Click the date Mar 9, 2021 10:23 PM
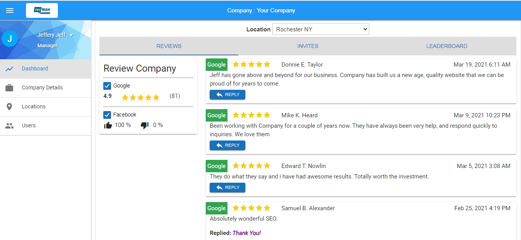521x240 pixels. (x=482, y=115)
